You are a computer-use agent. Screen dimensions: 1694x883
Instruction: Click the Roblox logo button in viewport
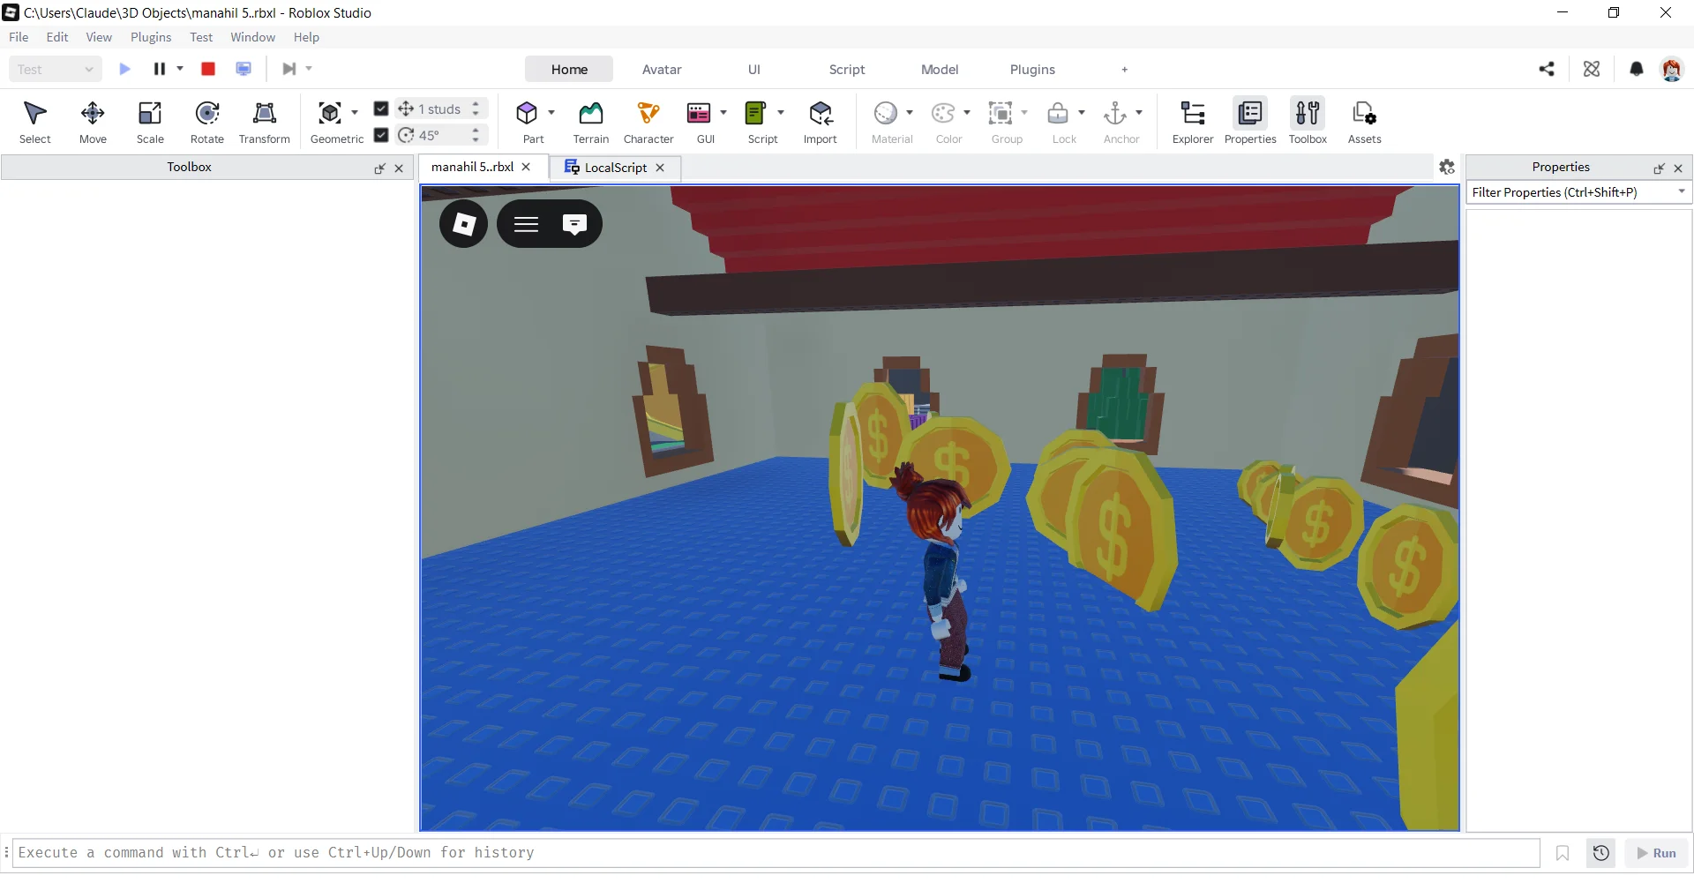[x=464, y=224]
